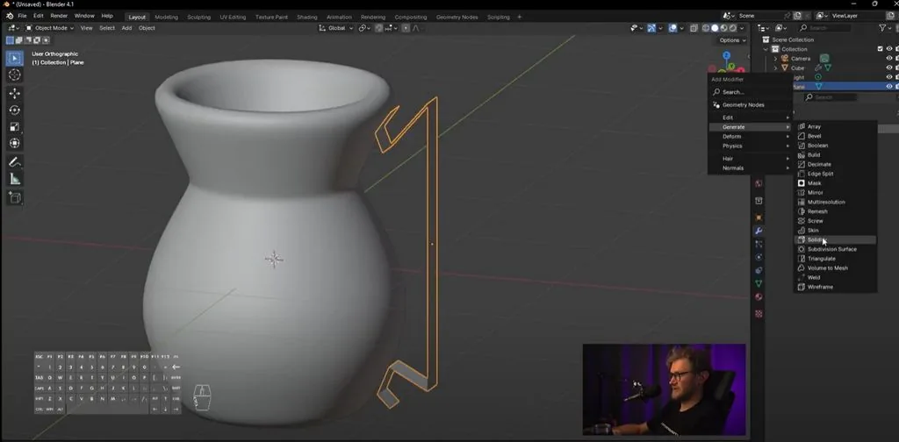Open the Material properties tab
899x442 pixels.
pyautogui.click(x=759, y=296)
